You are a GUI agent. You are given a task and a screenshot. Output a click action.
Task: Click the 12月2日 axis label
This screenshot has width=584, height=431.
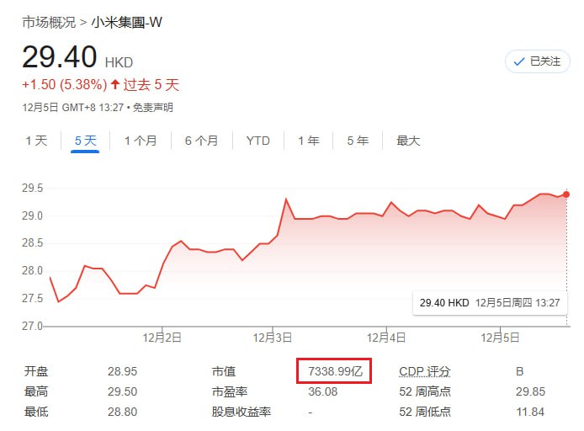coord(162,338)
